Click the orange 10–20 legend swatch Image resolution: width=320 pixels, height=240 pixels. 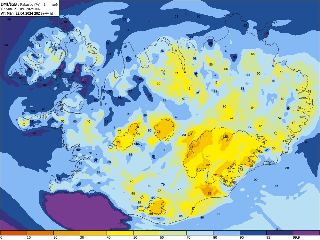click(40, 233)
